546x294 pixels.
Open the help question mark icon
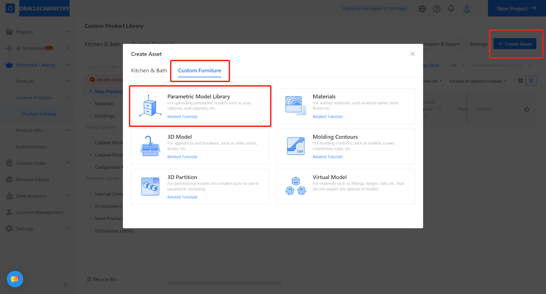coord(437,9)
